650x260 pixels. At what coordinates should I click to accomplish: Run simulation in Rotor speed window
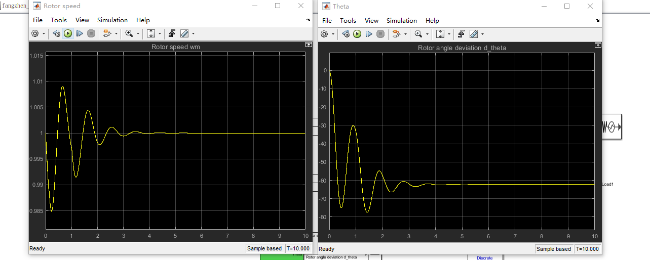coord(68,33)
